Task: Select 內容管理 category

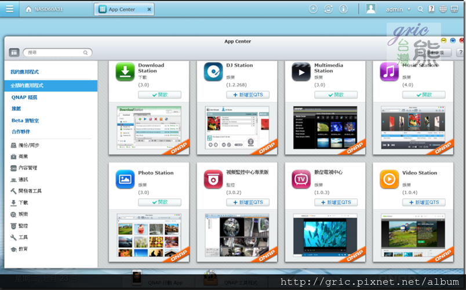Action: (24, 168)
